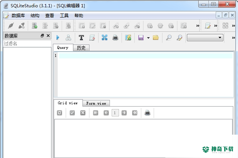The width and height of the screenshot is (238, 158).
Task: Click the page number field
Action: (x=115, y=113)
